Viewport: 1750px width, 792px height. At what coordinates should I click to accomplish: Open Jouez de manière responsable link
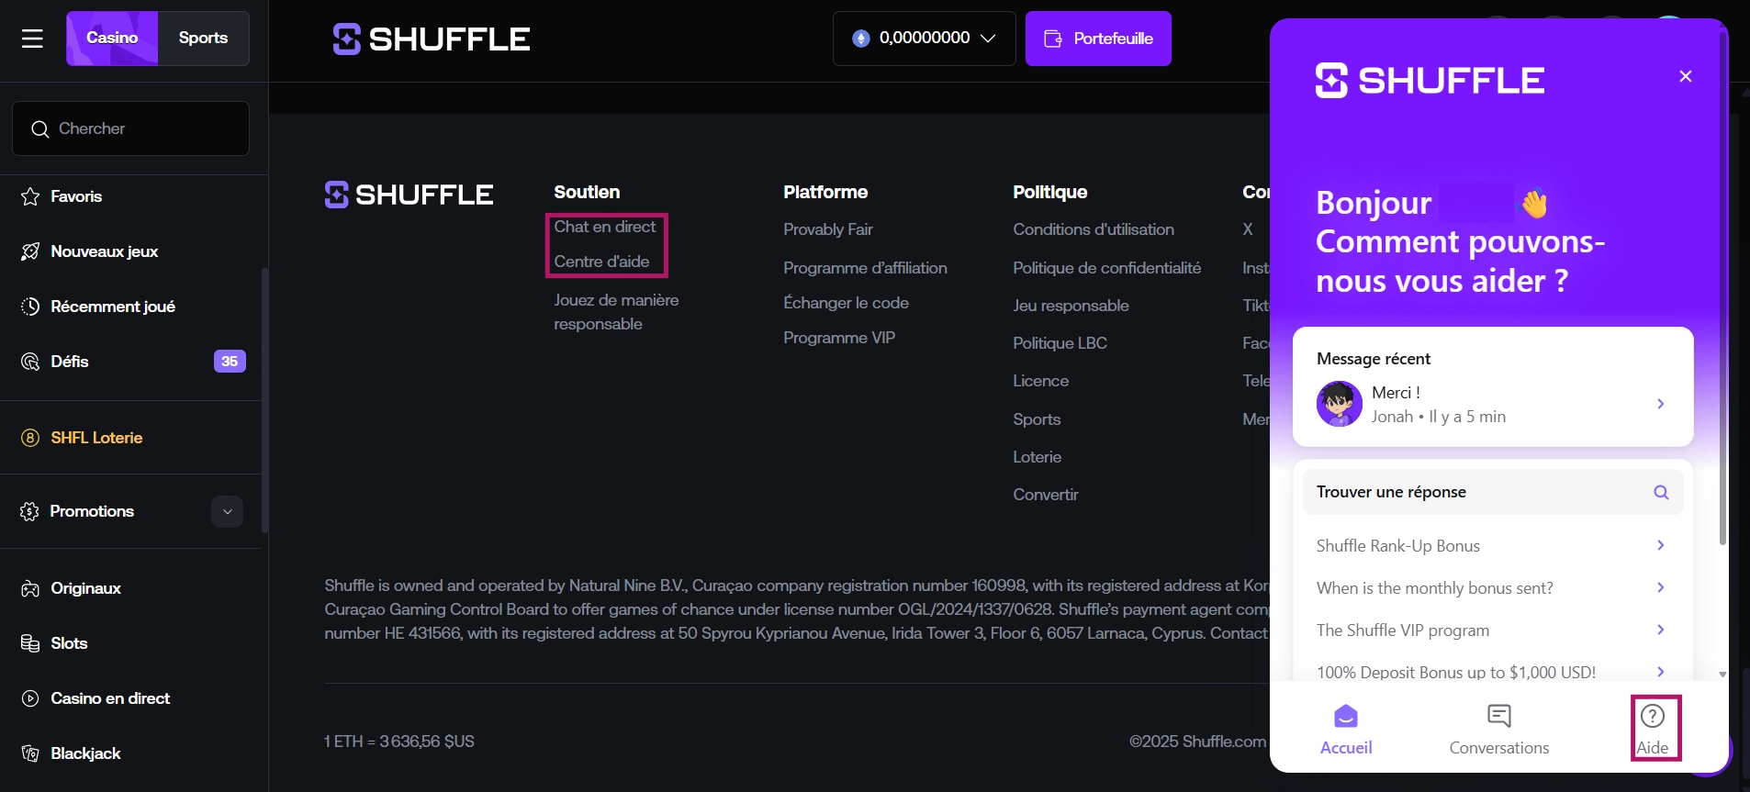point(616,312)
